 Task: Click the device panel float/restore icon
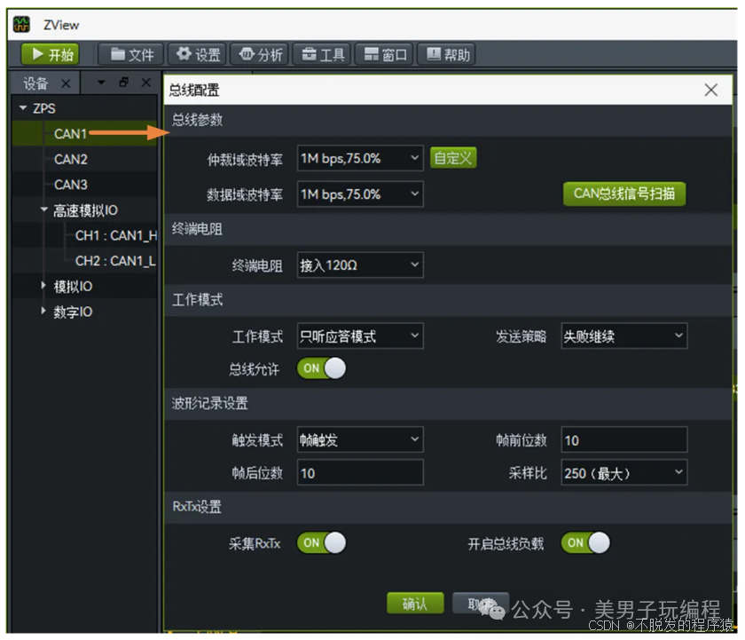tap(123, 83)
